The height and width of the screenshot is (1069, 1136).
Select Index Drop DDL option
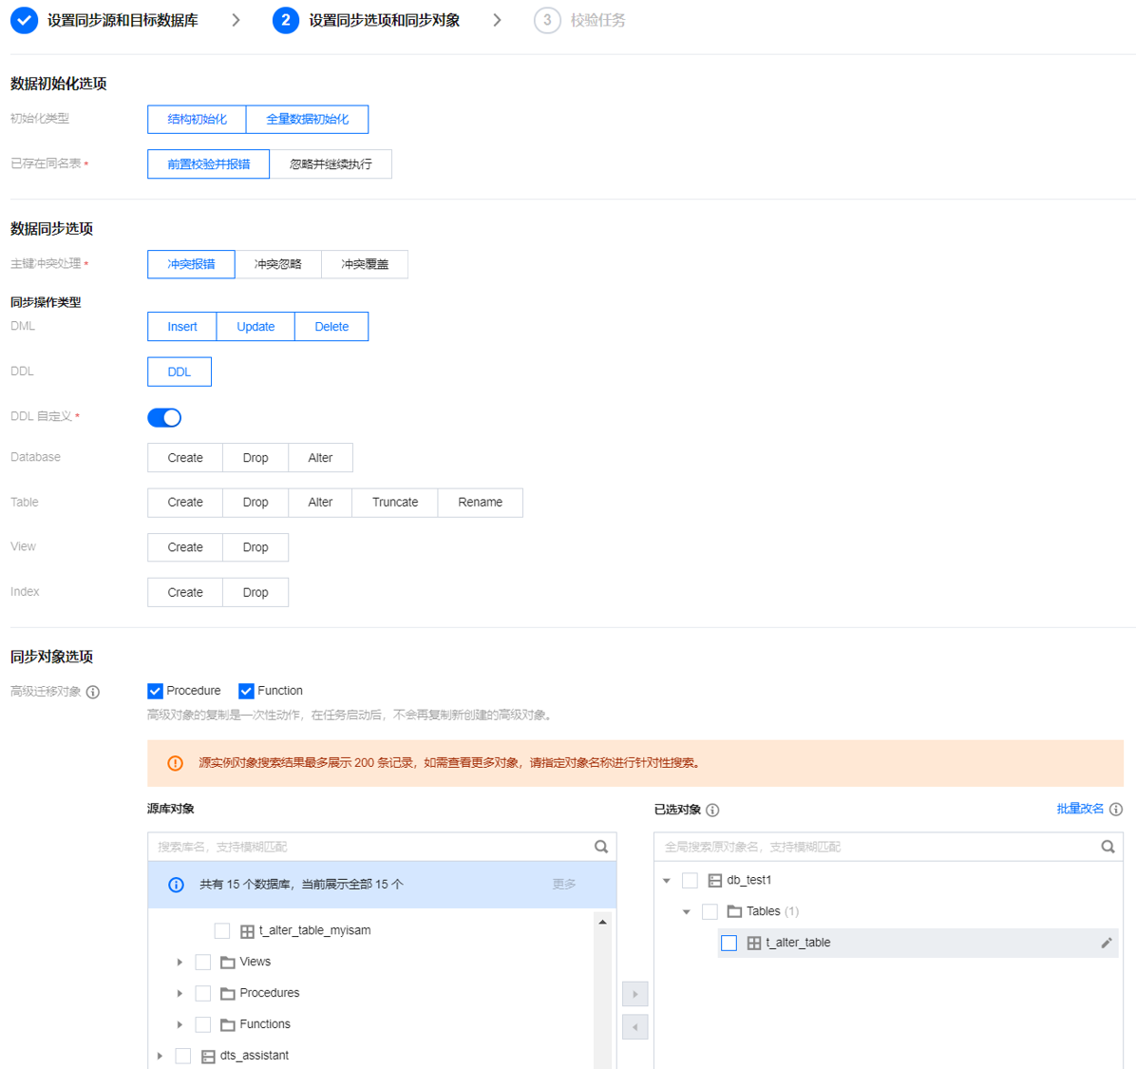tap(256, 592)
